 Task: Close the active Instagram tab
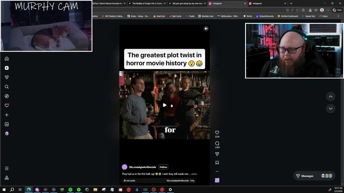245,3
